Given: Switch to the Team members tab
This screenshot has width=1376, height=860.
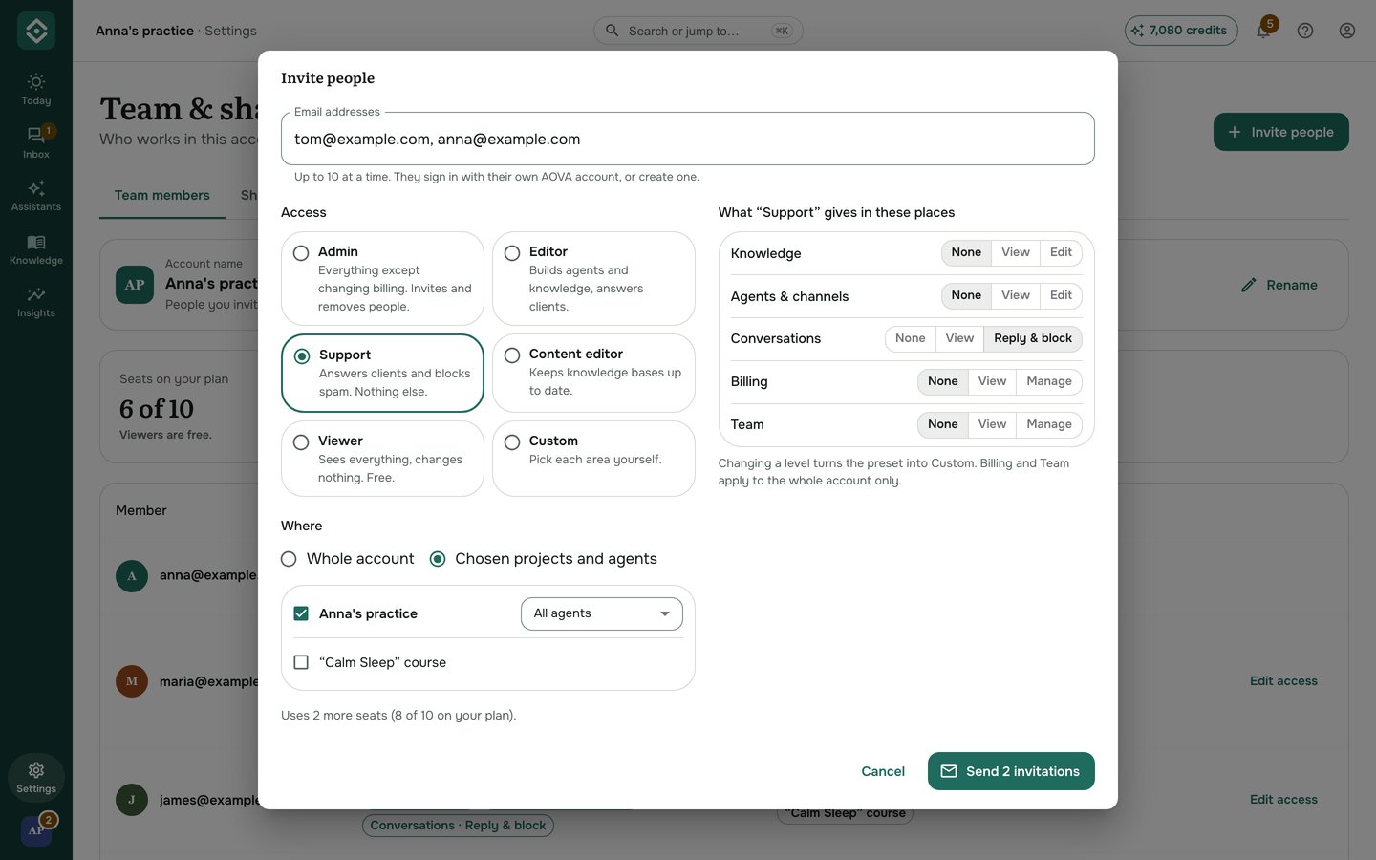Looking at the screenshot, I should pyautogui.click(x=162, y=196).
